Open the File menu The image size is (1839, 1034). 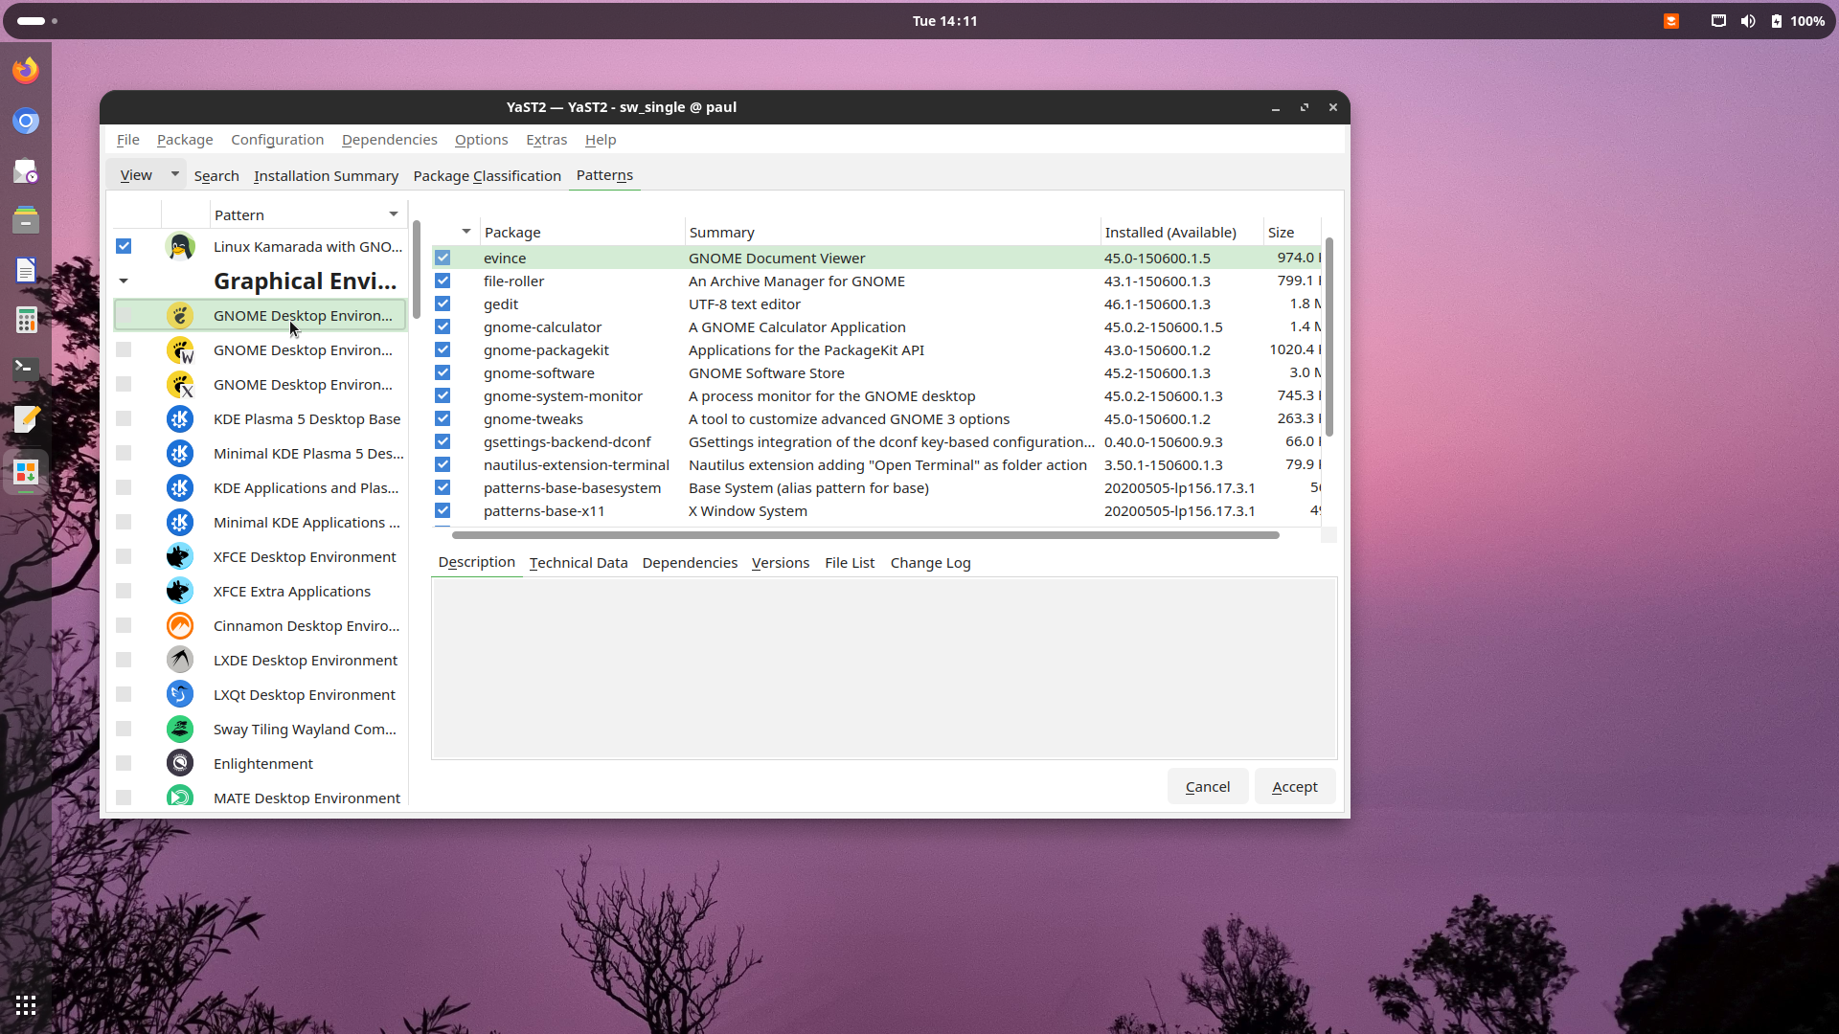coord(128,140)
